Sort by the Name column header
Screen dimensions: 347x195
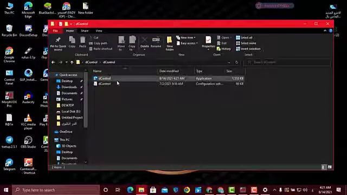click(x=97, y=71)
